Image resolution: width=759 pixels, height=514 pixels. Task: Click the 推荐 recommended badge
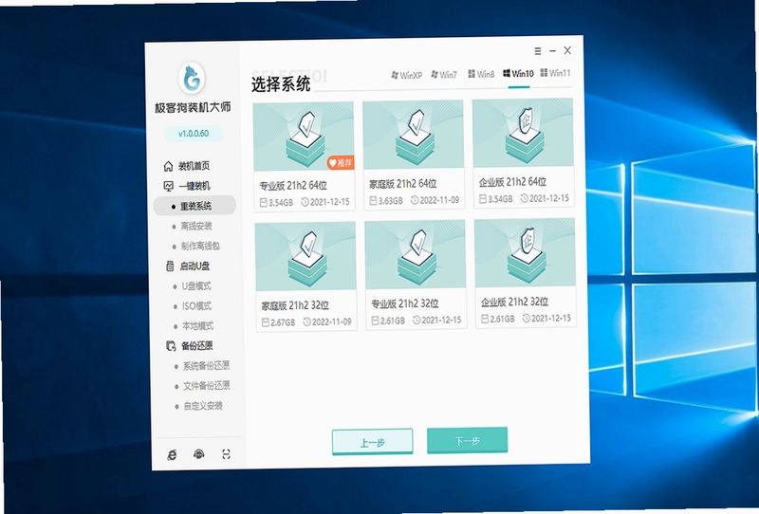(x=341, y=162)
